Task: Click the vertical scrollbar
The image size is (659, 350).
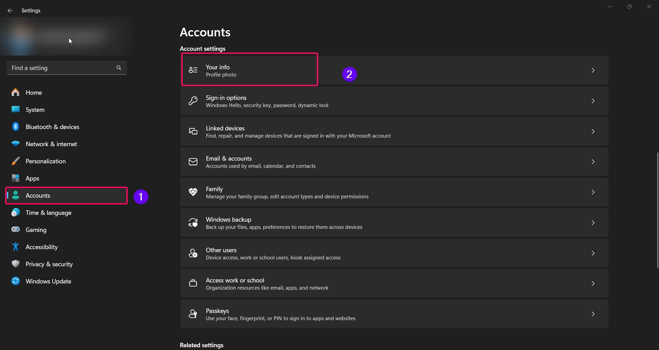Action: point(657,210)
